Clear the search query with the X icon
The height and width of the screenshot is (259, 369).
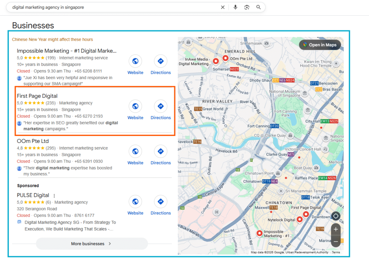pyautogui.click(x=223, y=7)
